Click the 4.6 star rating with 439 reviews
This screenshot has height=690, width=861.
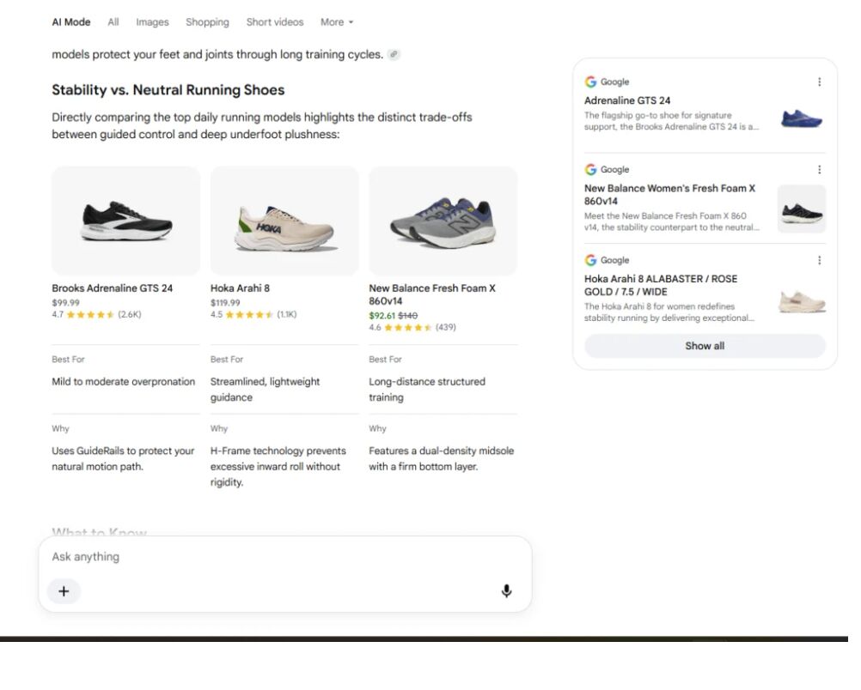tap(412, 328)
